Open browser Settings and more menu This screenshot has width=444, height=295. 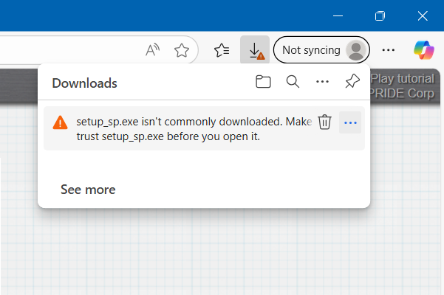[389, 50]
